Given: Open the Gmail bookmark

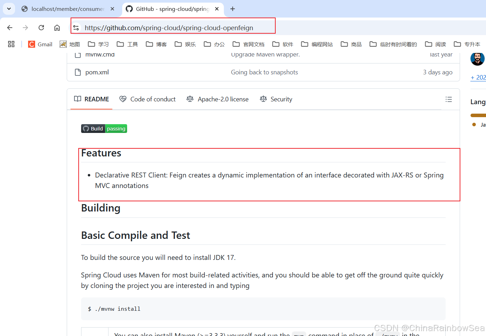Looking at the screenshot, I should (40, 44).
